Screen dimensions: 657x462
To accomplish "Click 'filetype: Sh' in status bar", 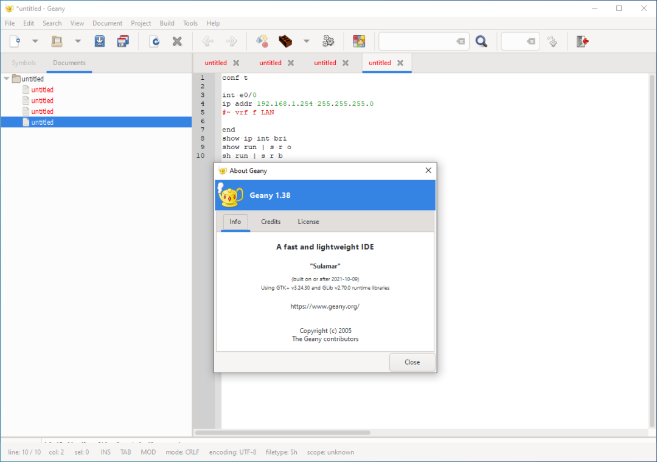I will point(282,452).
